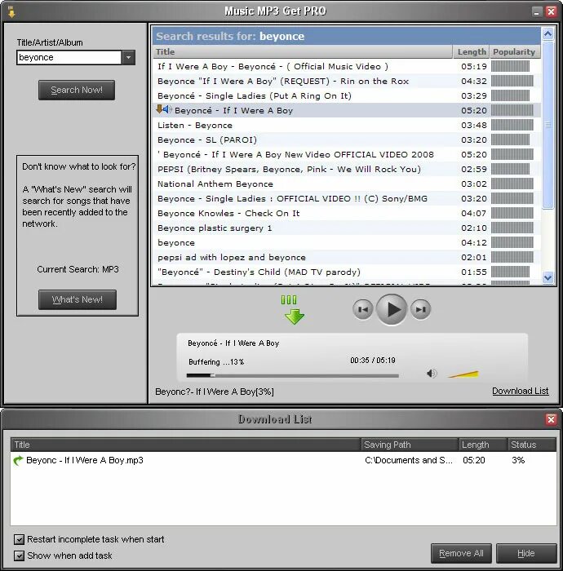This screenshot has height=571, width=563.
Task: Select Single Ladies OFFICIAL VIDEO Sony/BMG row
Action: 346,198
